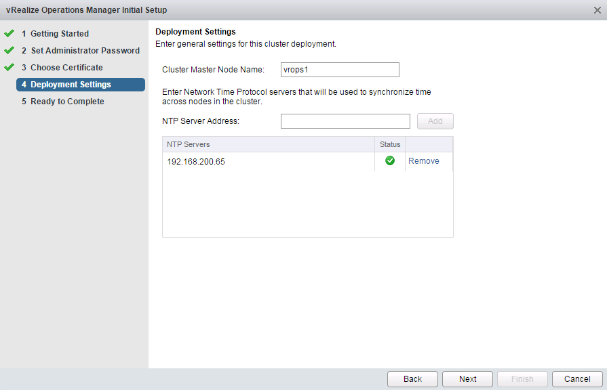Click the NTP Servers column header

tap(269, 144)
